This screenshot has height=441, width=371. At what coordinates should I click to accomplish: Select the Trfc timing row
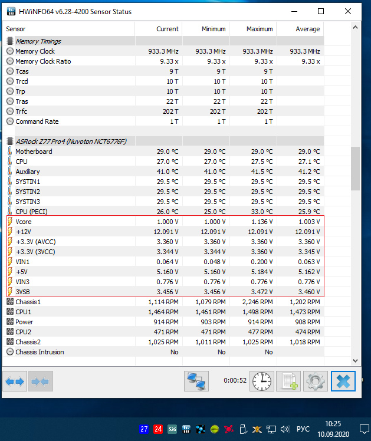[163, 111]
